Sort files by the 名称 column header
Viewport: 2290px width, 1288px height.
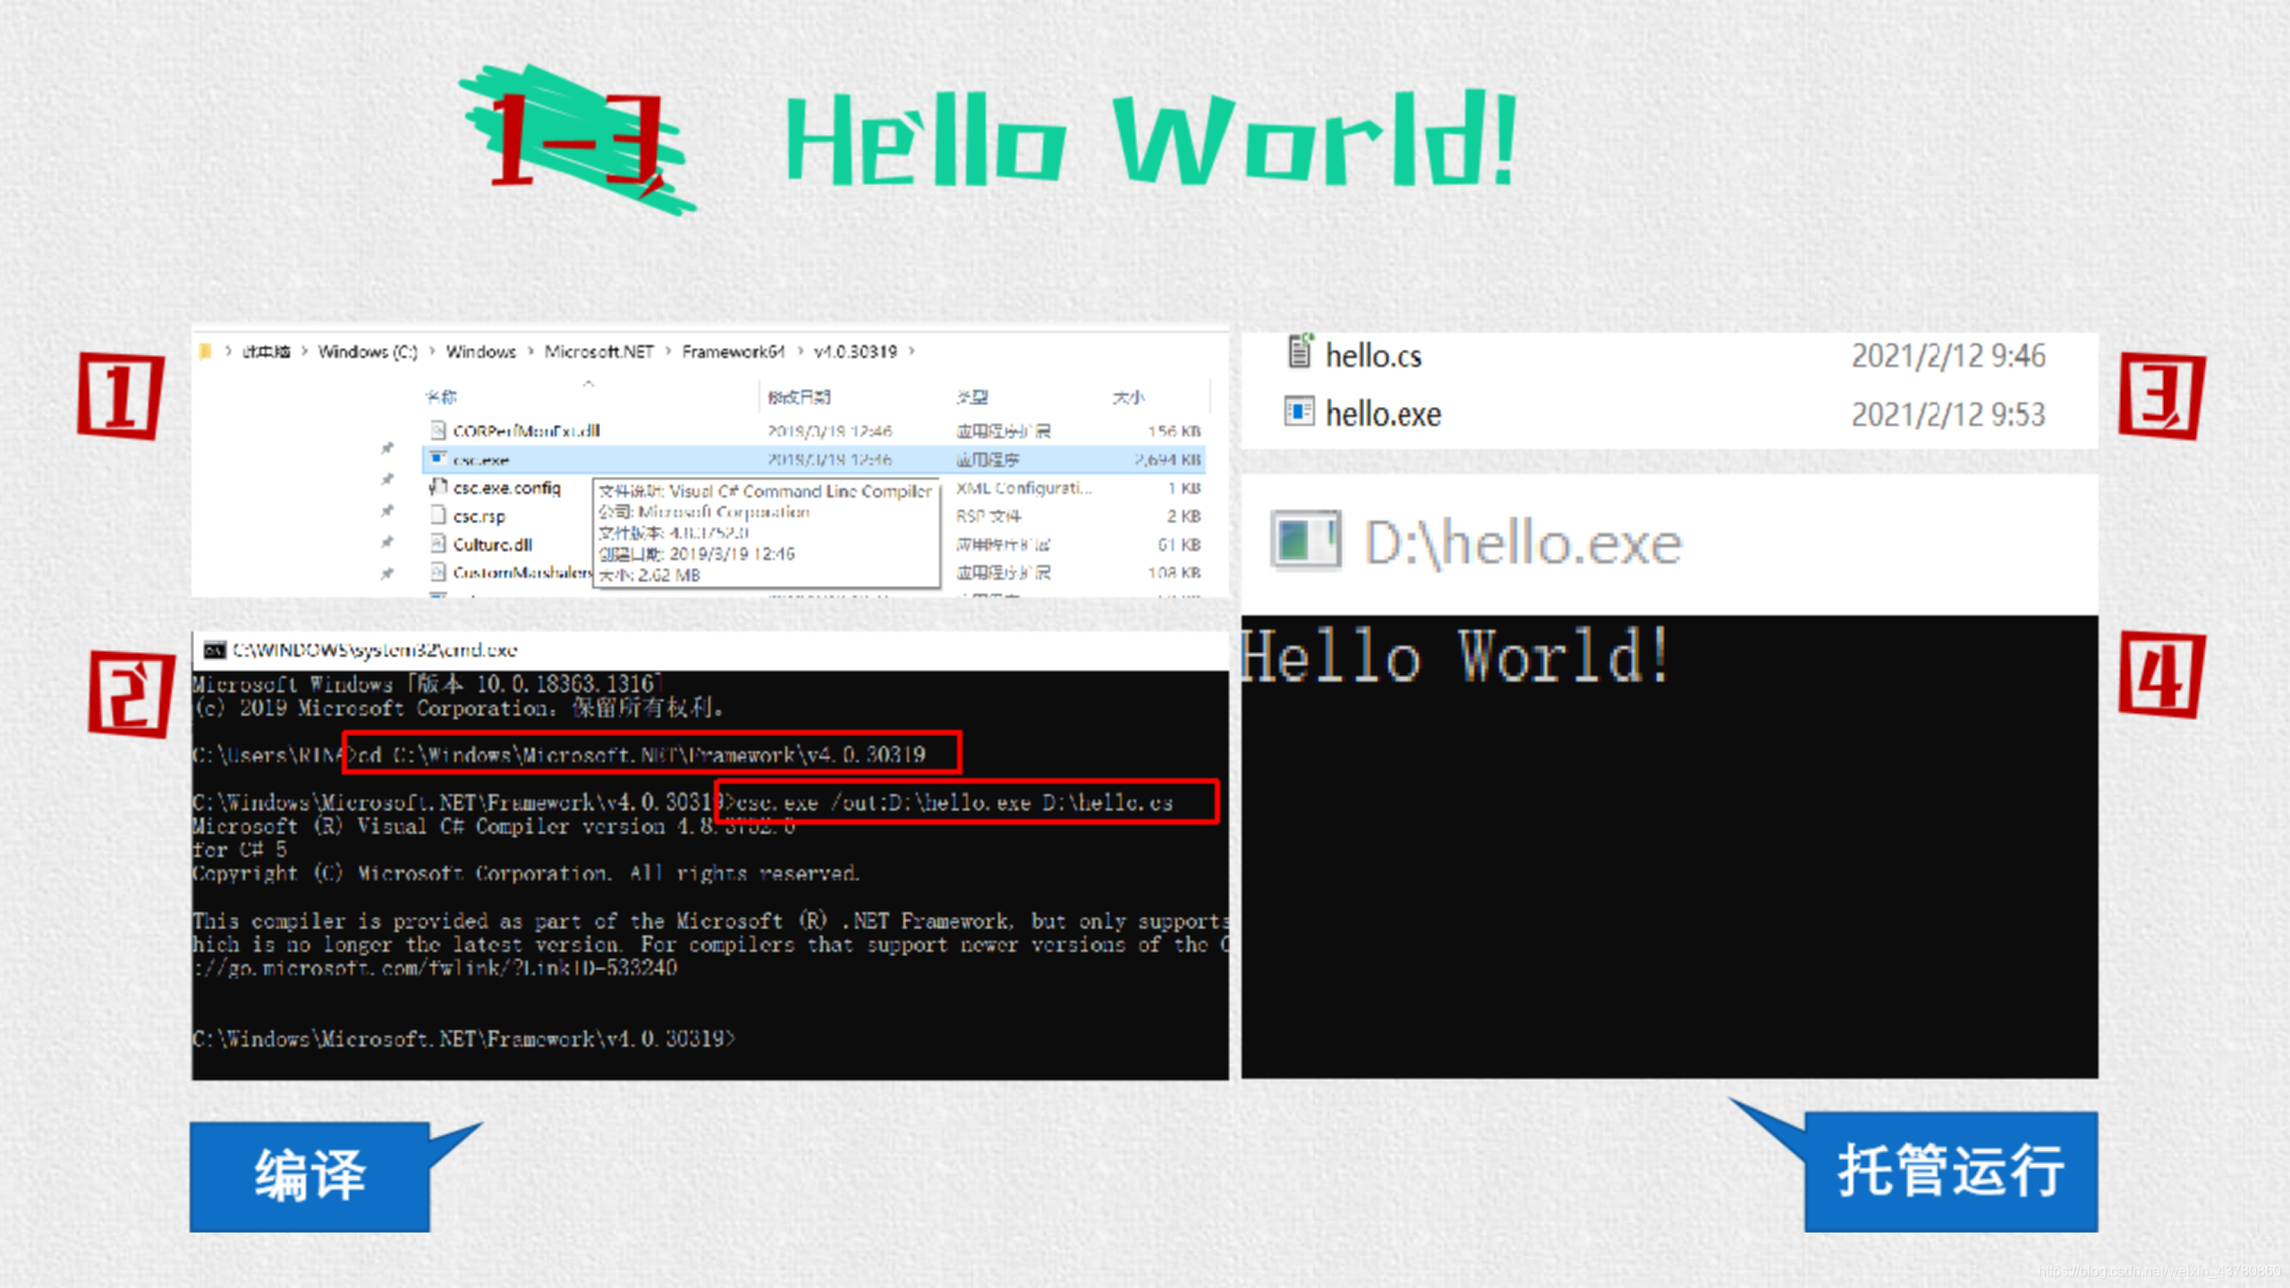(x=441, y=396)
